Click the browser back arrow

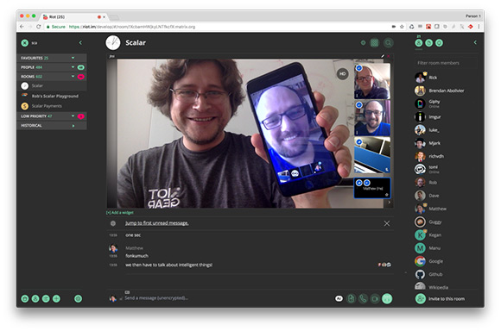click(x=22, y=27)
